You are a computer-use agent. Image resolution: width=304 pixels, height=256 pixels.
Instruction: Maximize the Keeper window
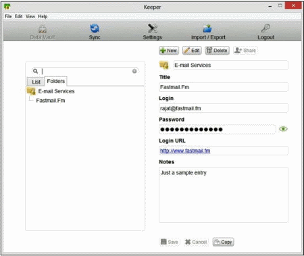pos(280,5)
